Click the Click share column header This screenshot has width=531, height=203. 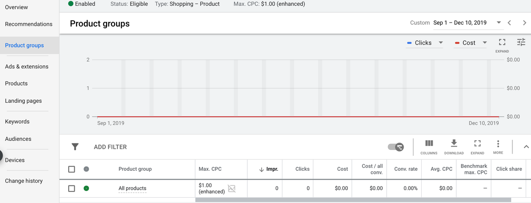509,169
